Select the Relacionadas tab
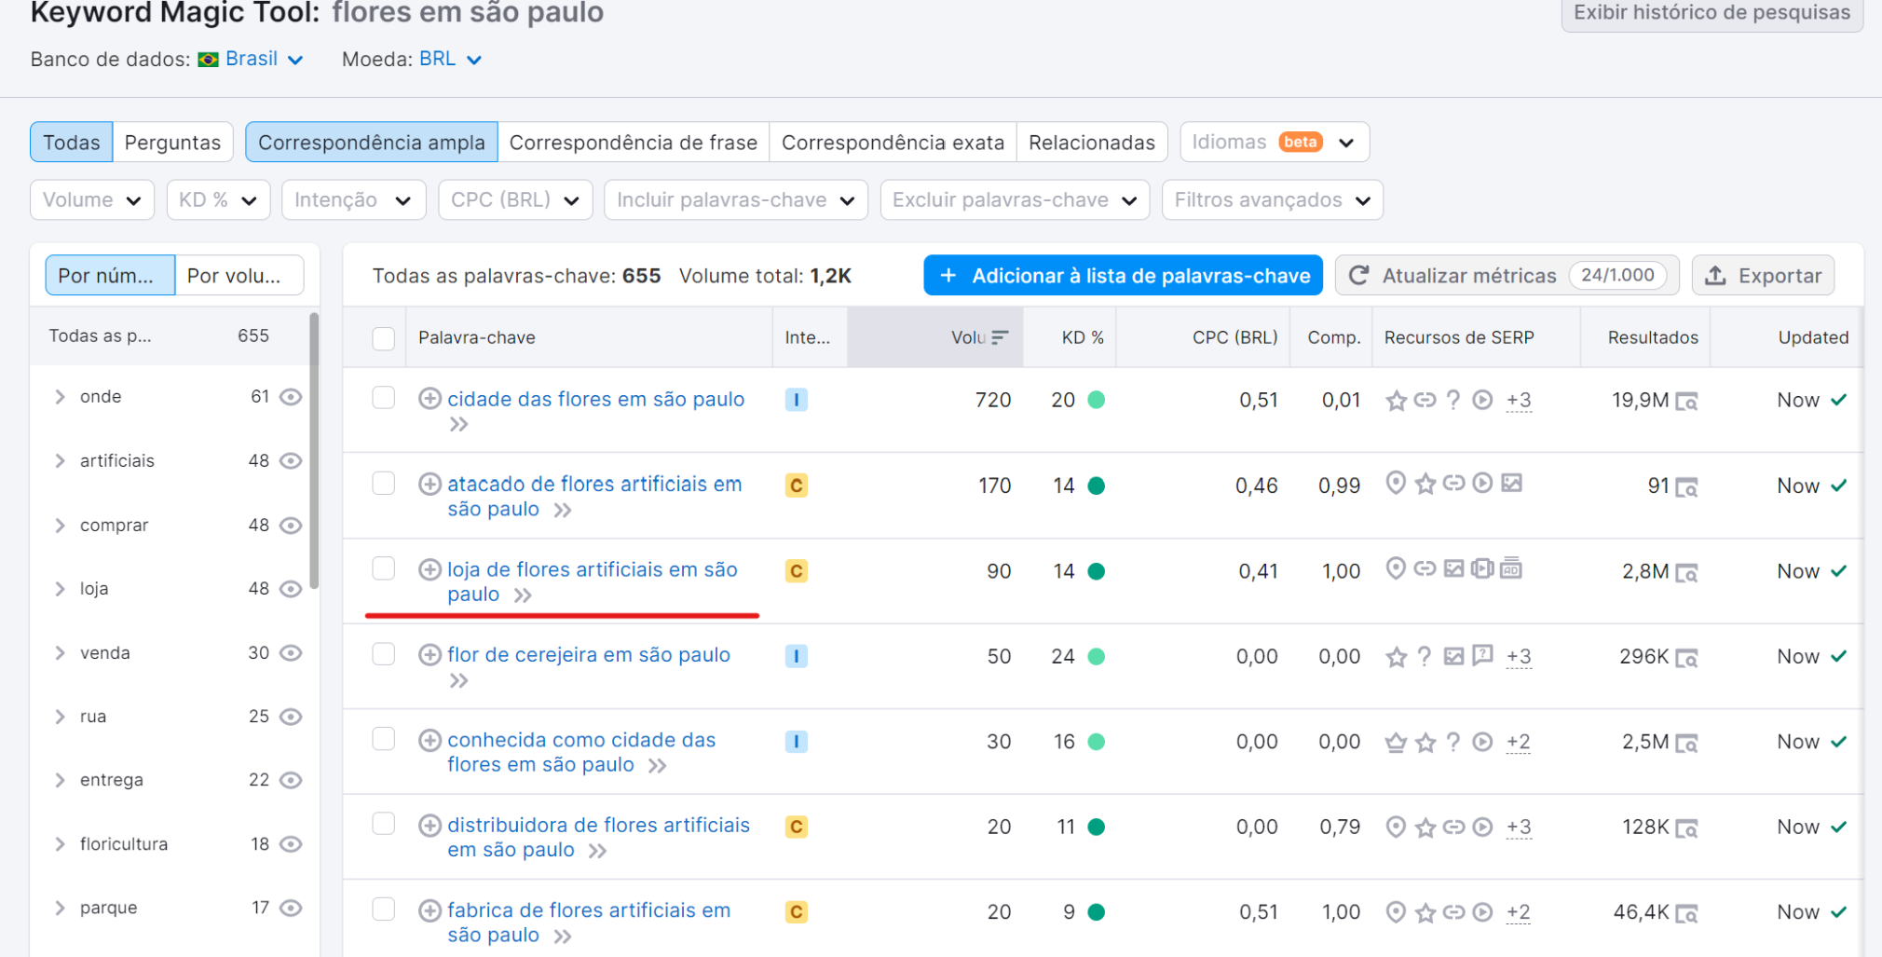The image size is (1882, 957). [1092, 143]
